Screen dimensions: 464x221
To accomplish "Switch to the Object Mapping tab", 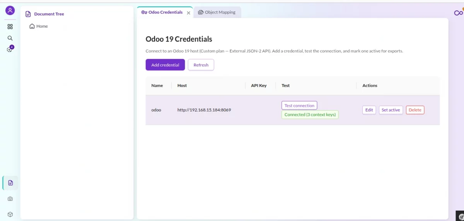I will (x=217, y=12).
